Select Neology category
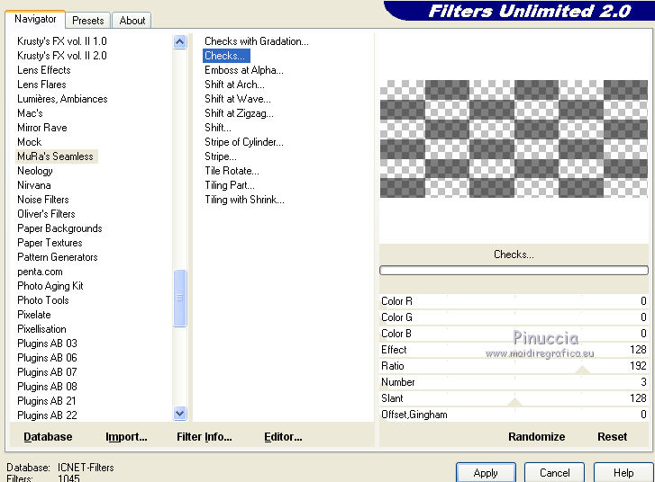655x482 pixels. coord(35,171)
